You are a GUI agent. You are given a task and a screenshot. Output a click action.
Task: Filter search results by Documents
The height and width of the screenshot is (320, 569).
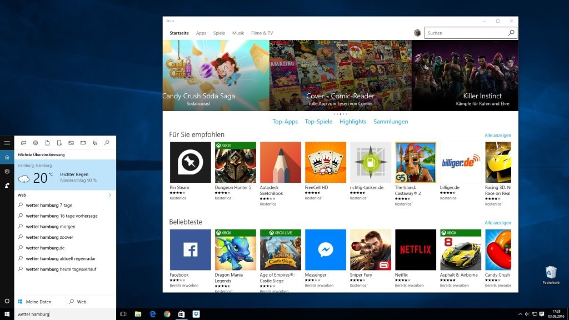click(x=47, y=143)
